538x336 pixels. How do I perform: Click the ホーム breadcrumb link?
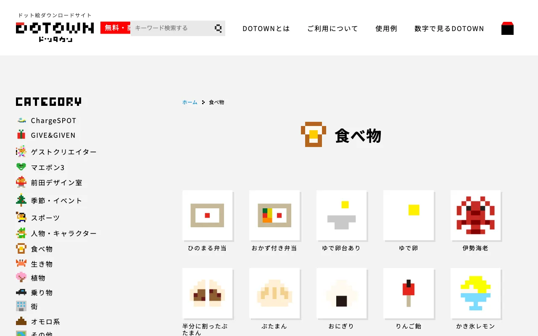(x=190, y=102)
